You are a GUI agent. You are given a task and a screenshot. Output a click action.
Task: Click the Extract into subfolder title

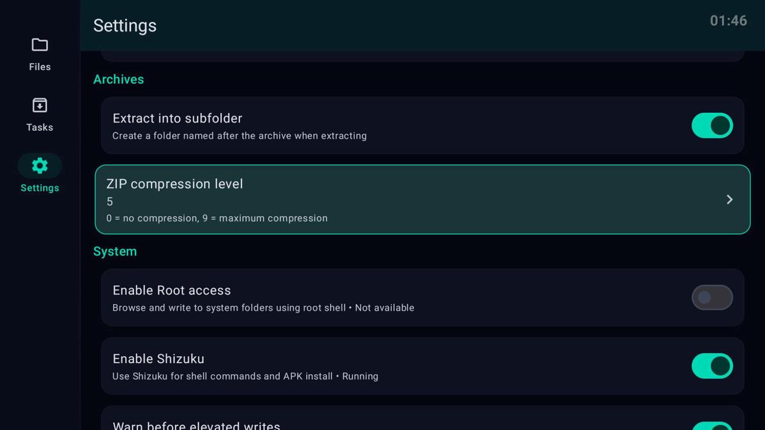click(177, 119)
